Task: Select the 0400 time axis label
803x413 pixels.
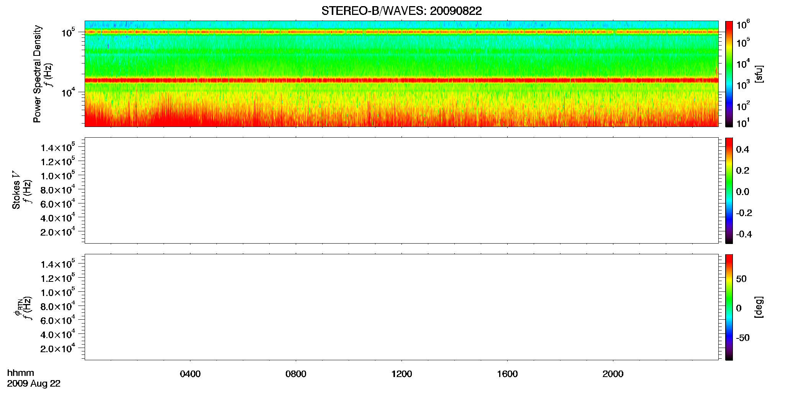Action: pos(190,374)
